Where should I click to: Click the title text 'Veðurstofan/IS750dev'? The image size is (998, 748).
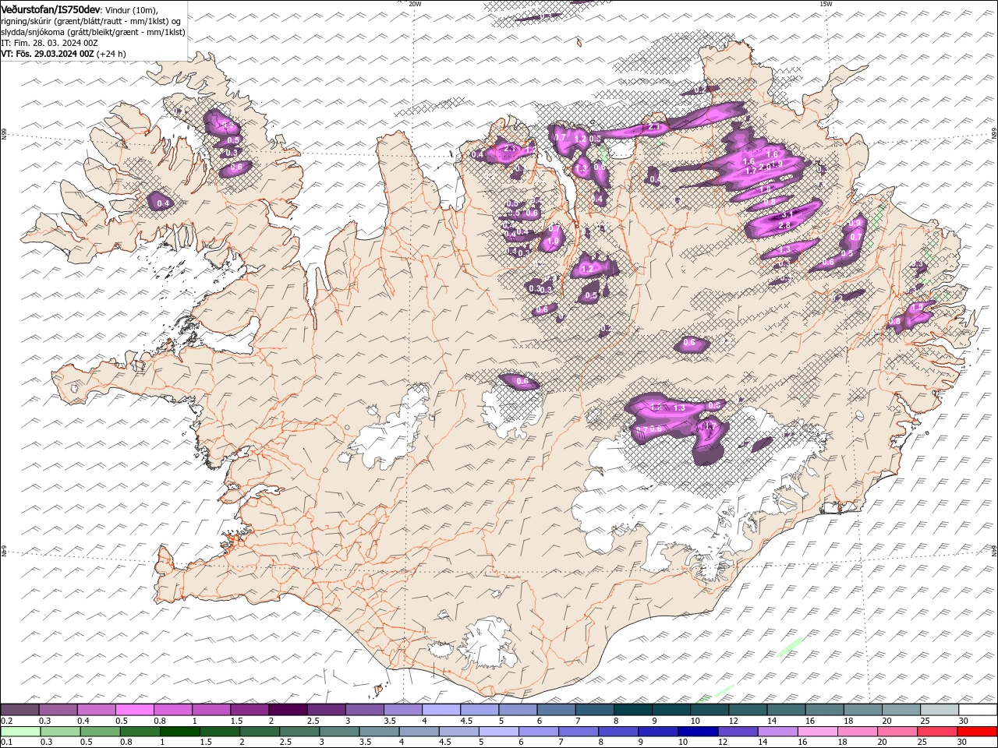(x=51, y=9)
